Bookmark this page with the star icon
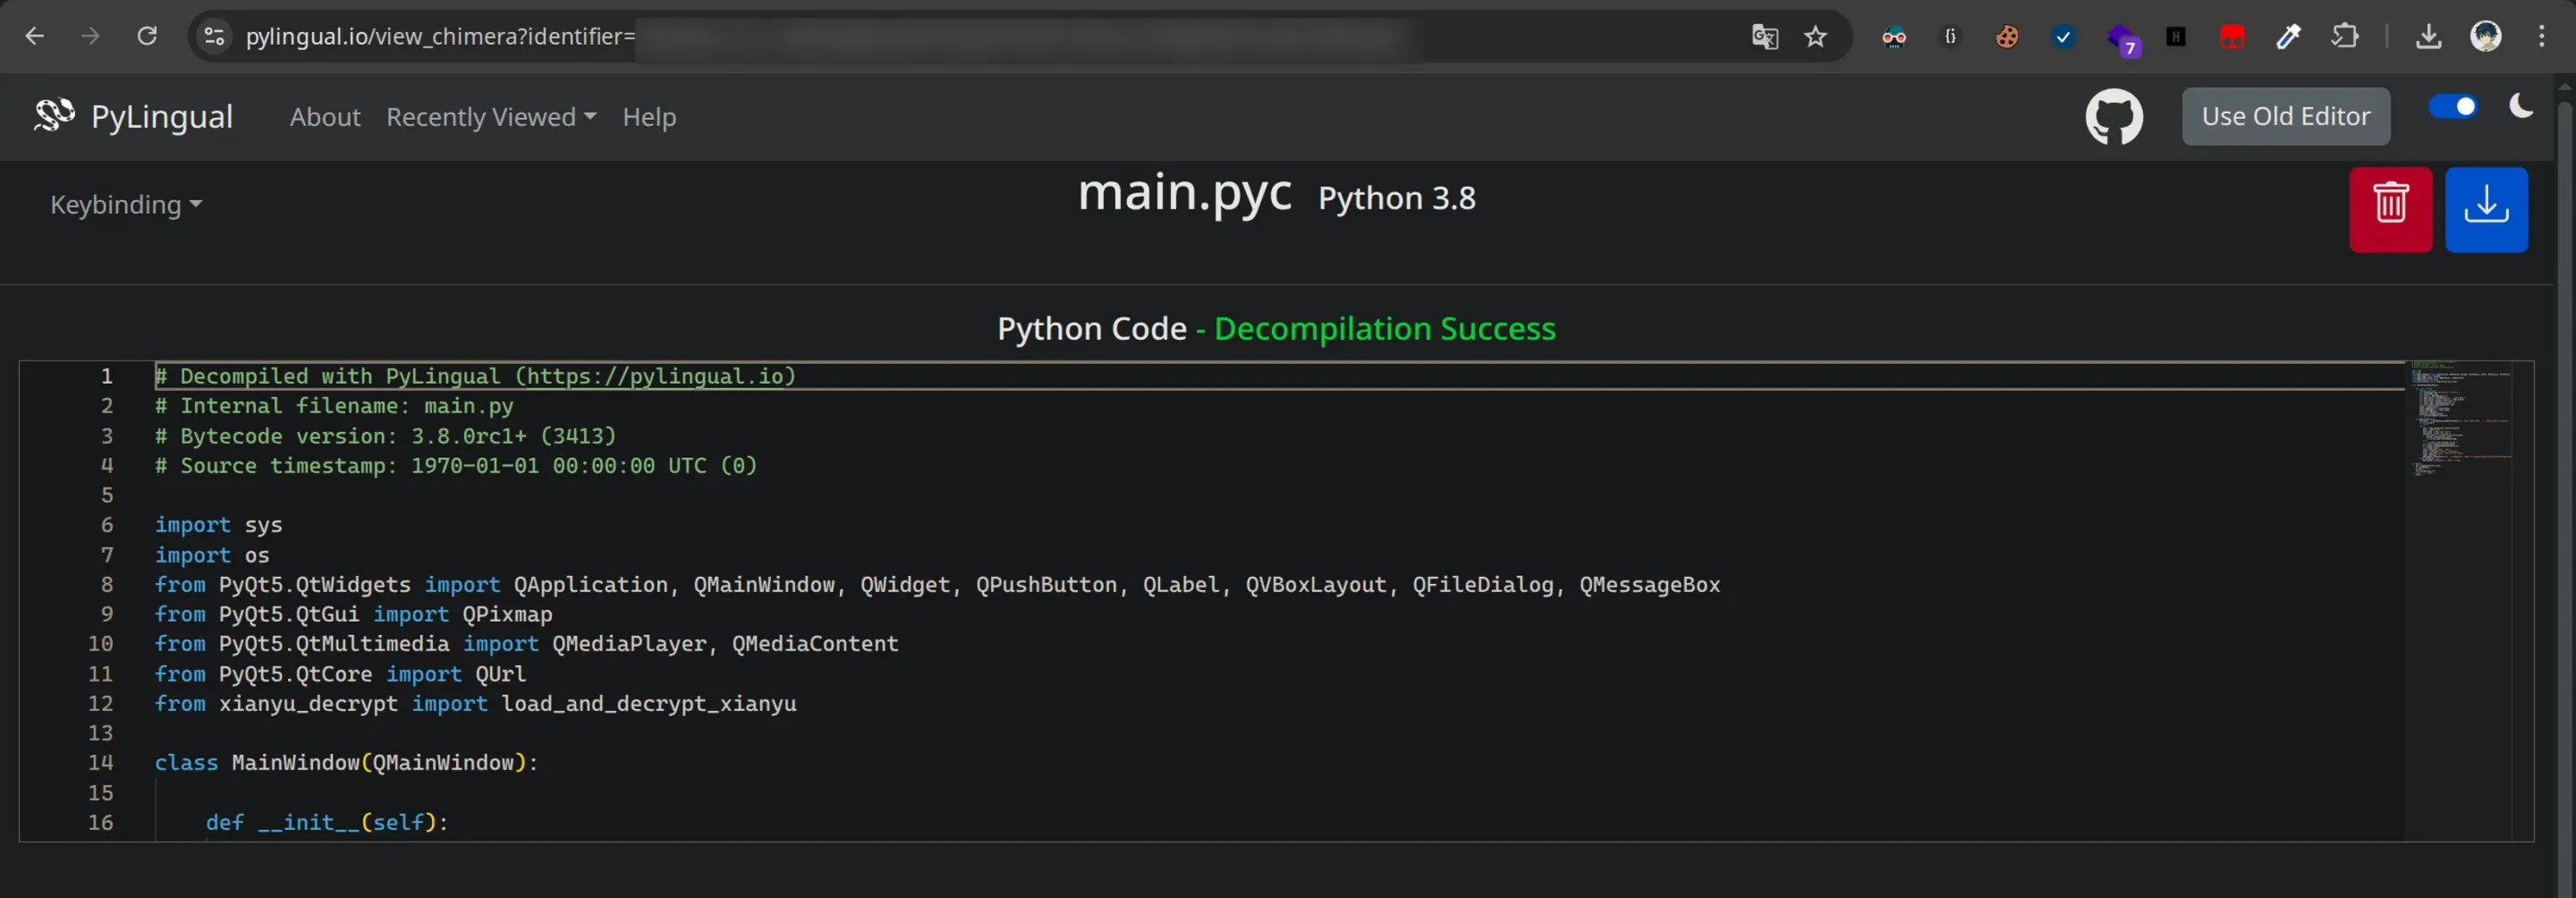The height and width of the screenshot is (898, 2576). click(x=1815, y=37)
